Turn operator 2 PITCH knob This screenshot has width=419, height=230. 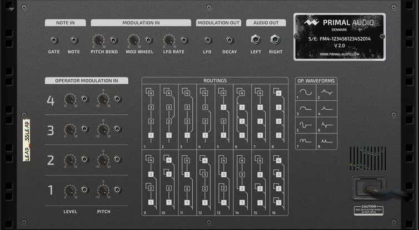click(103, 160)
